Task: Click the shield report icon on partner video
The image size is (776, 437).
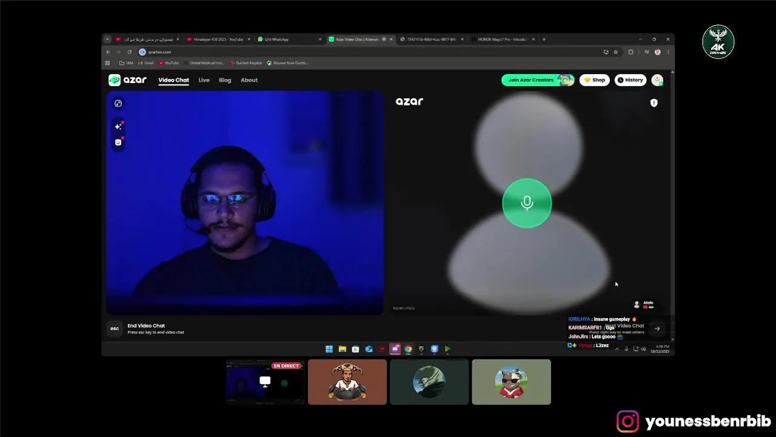Action: pos(654,103)
